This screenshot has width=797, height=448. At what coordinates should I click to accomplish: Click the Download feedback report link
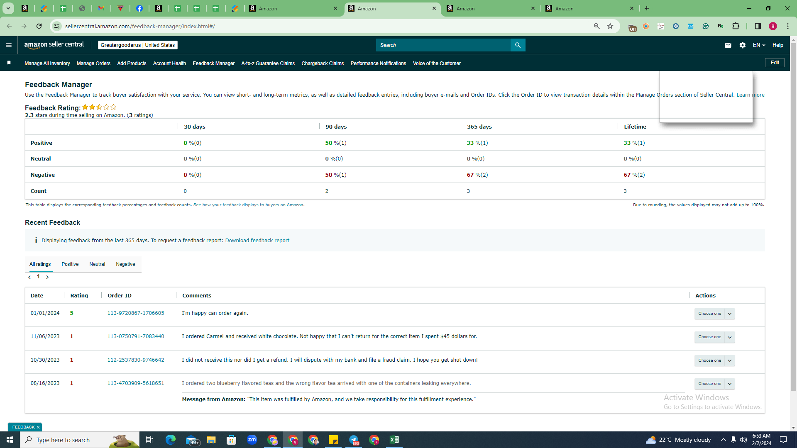[x=257, y=241]
